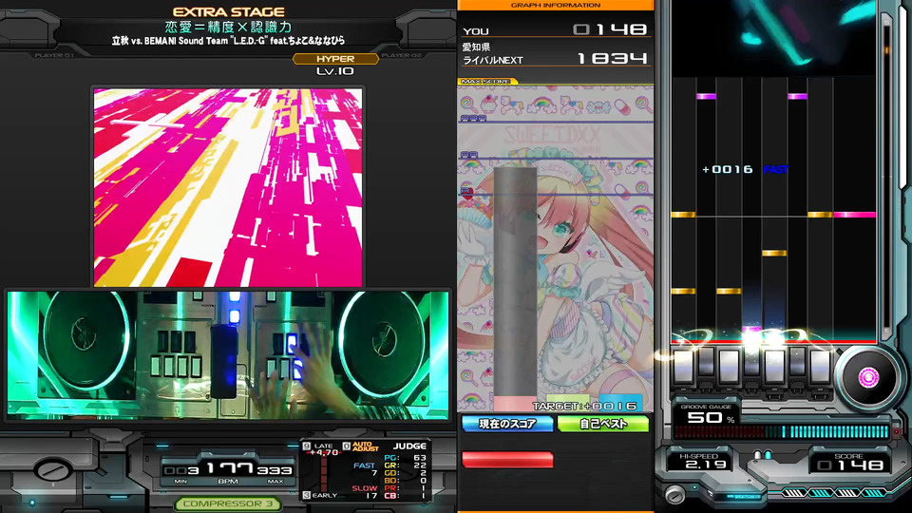Tap the seventh key next to the turntable
912x513 pixels.
coord(820,367)
